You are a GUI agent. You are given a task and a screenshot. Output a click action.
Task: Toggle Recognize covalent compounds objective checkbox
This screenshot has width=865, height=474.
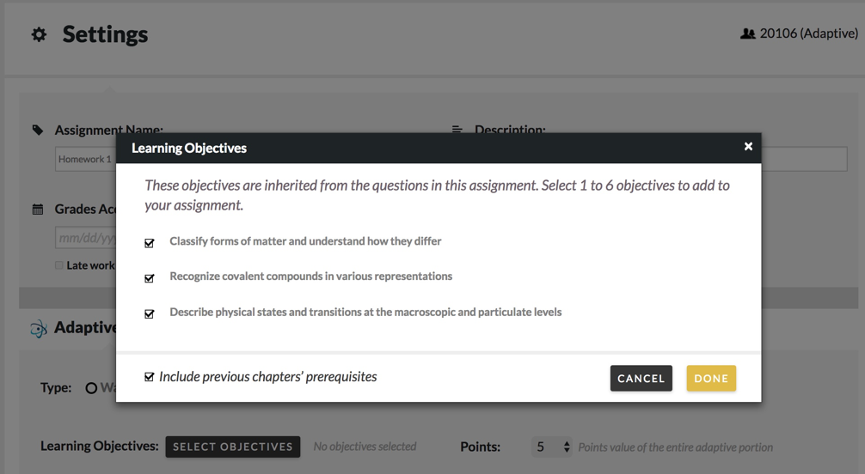tap(150, 278)
